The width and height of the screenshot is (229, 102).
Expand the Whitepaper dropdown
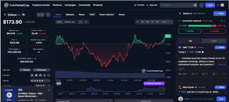point(41,70)
